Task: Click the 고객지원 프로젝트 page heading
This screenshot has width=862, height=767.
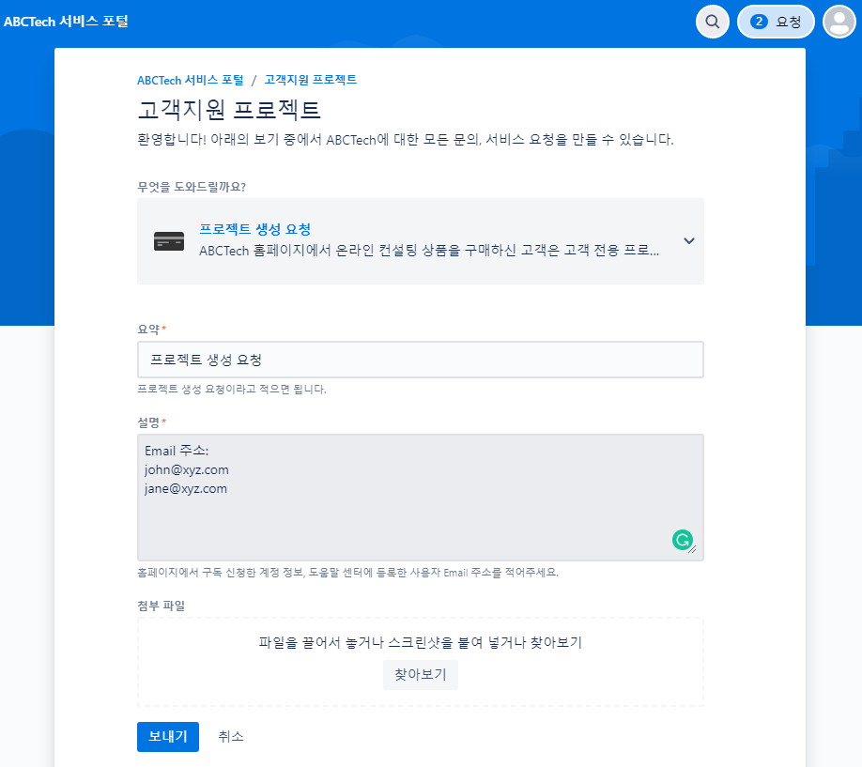Action: 229,110
